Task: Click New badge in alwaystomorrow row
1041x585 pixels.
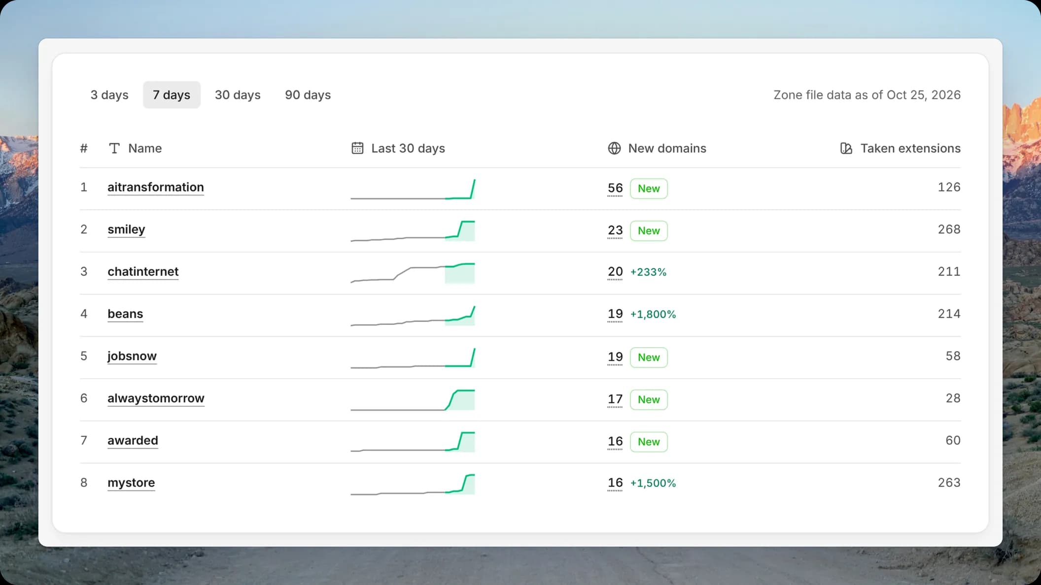Action: pos(649,400)
